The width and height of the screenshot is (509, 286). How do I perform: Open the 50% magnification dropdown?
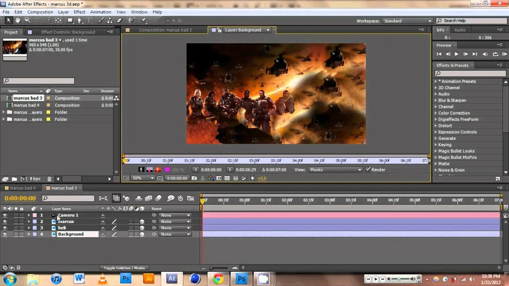143,178
